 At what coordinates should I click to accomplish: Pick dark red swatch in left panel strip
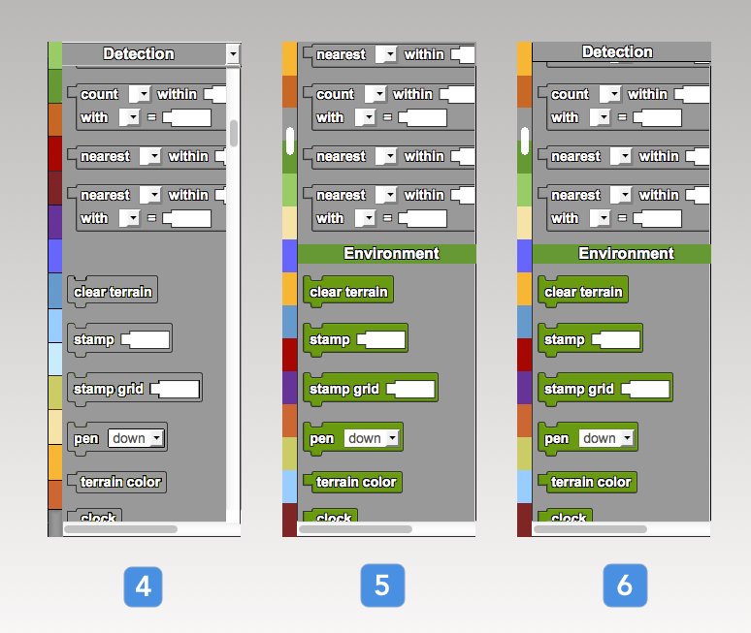coord(55,153)
